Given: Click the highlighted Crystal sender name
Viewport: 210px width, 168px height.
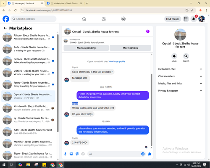Looking at the screenshot, I should tap(75, 103).
